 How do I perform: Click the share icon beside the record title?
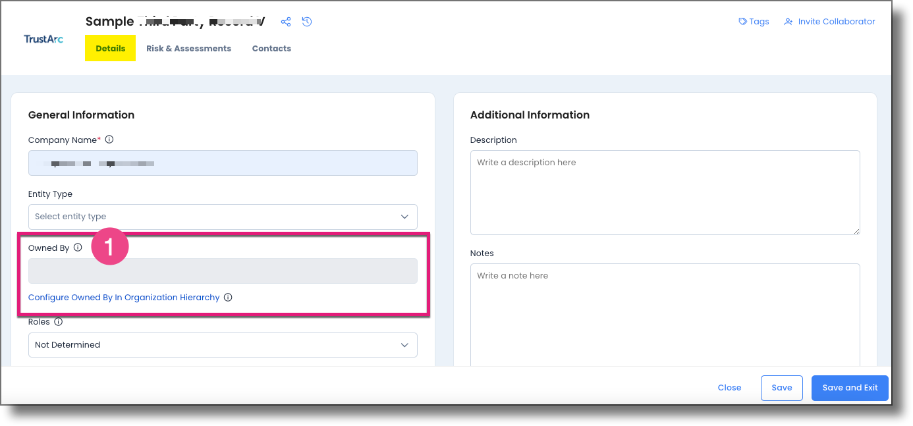click(x=286, y=22)
